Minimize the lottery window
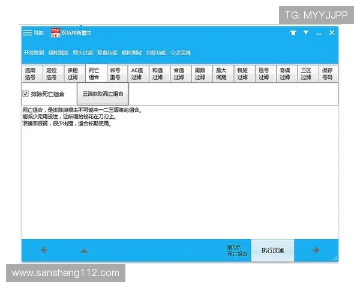360x288 pixels. pos(319,34)
